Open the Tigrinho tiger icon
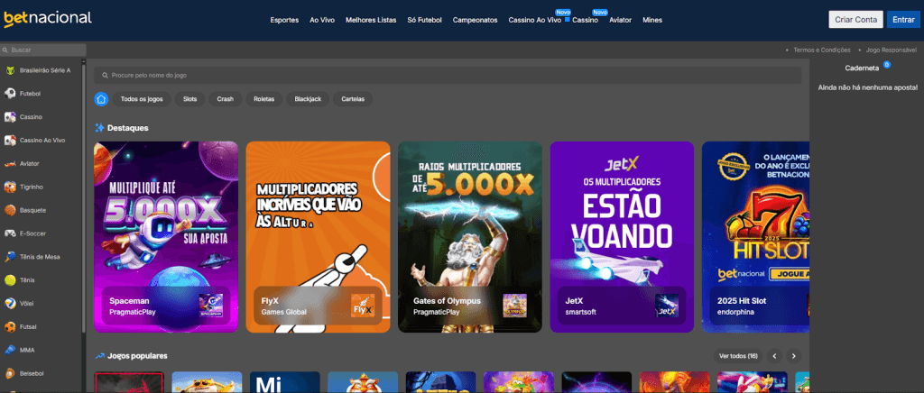 (10, 187)
